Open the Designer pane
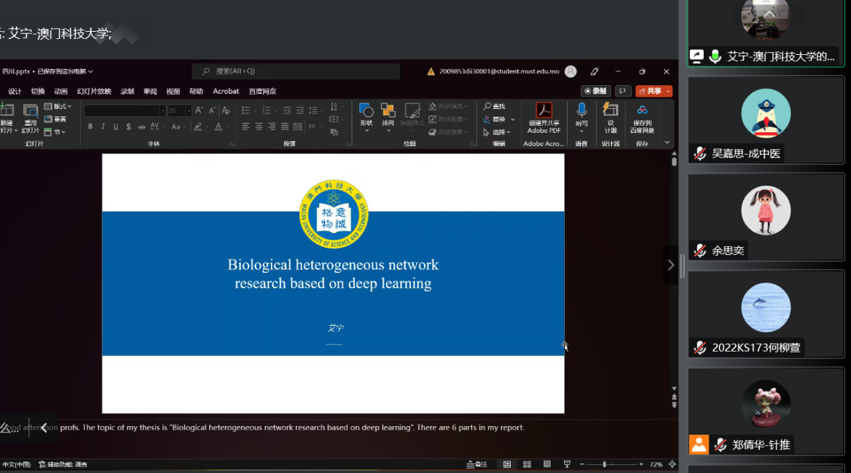This screenshot has height=473, width=851. [x=610, y=117]
